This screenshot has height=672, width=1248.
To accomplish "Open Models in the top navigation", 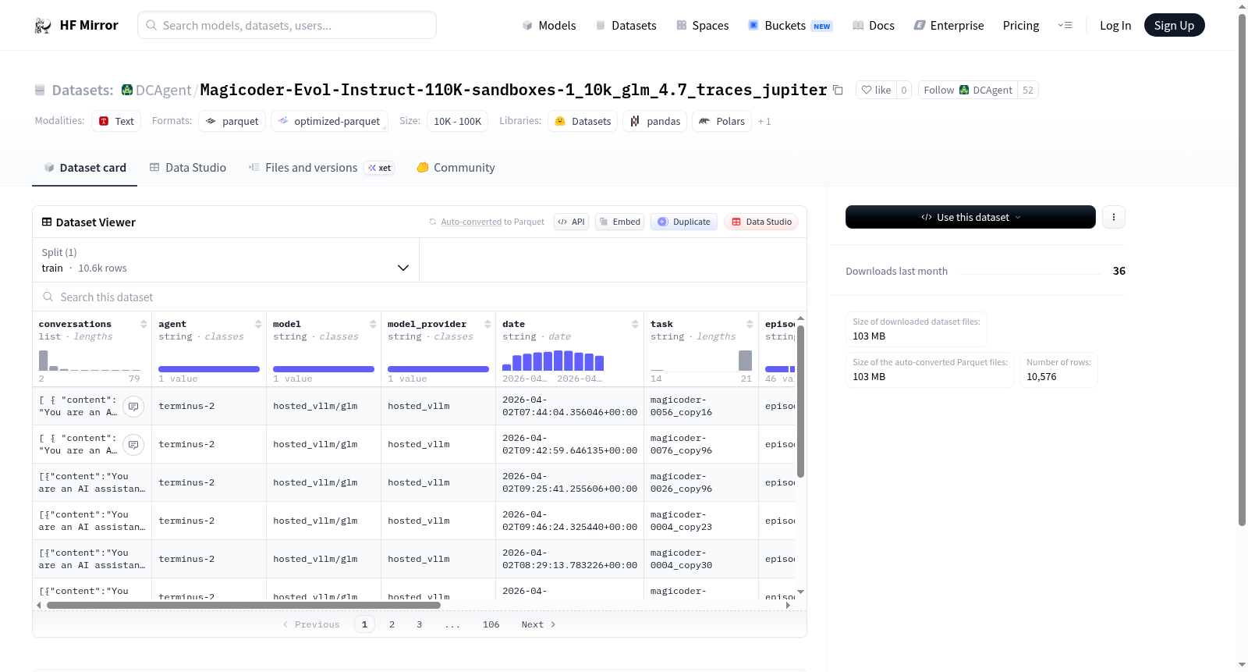I will coord(549,26).
